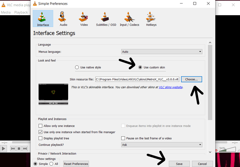
Task: Click the Cancel button
Action: click(202, 164)
